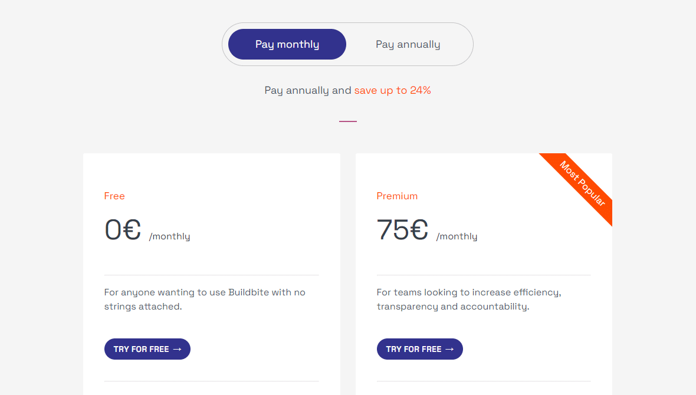The image size is (696, 395).
Task: Click /monthly label beside 75€
Action: [457, 236]
